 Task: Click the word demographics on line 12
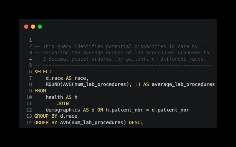(x=63, y=110)
